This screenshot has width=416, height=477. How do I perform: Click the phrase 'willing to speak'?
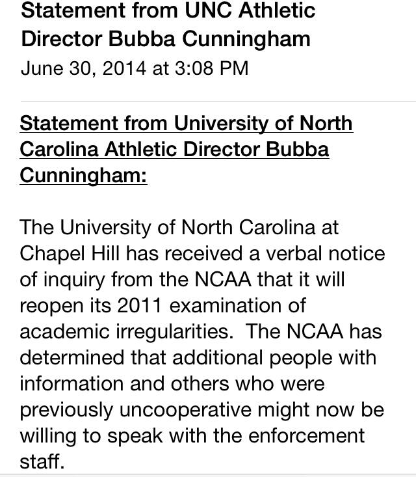[91, 436]
